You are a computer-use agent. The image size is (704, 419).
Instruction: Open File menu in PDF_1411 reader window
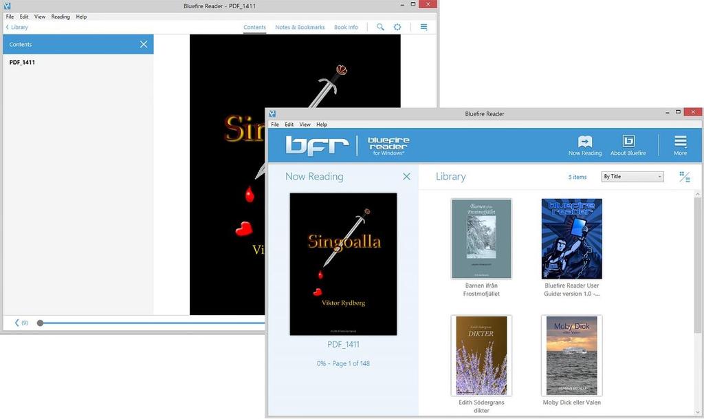(x=10, y=17)
